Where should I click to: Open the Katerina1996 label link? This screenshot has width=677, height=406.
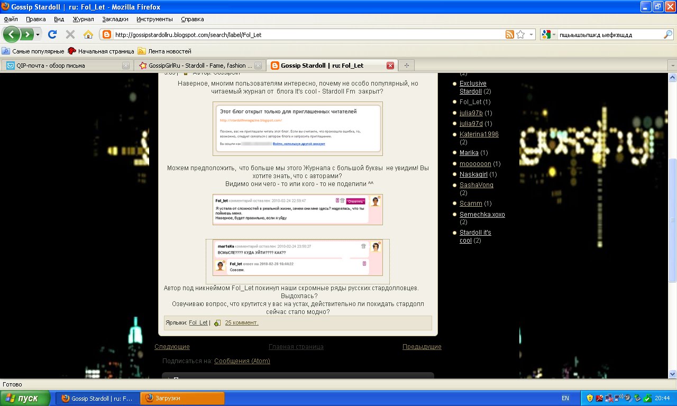tap(479, 134)
